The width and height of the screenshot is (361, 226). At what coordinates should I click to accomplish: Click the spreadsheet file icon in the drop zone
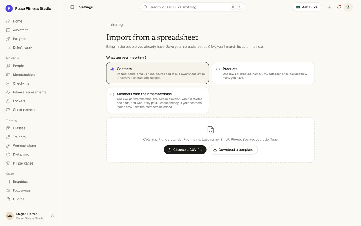pos(211,130)
